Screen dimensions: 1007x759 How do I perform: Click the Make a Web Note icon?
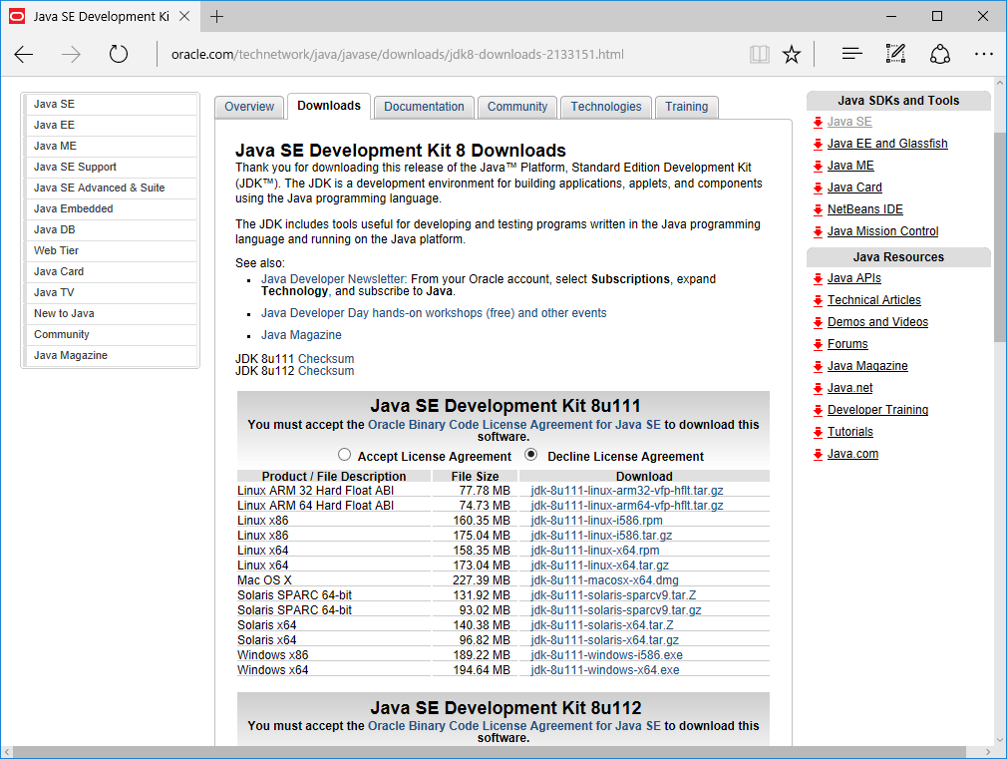coord(895,55)
